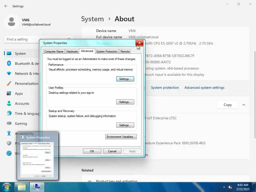Collapse the Windows specifications section chevron
Viewport: 256px width, 192px height.
243,105
